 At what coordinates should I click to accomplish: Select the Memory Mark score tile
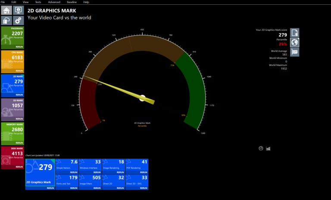[x=12, y=132]
